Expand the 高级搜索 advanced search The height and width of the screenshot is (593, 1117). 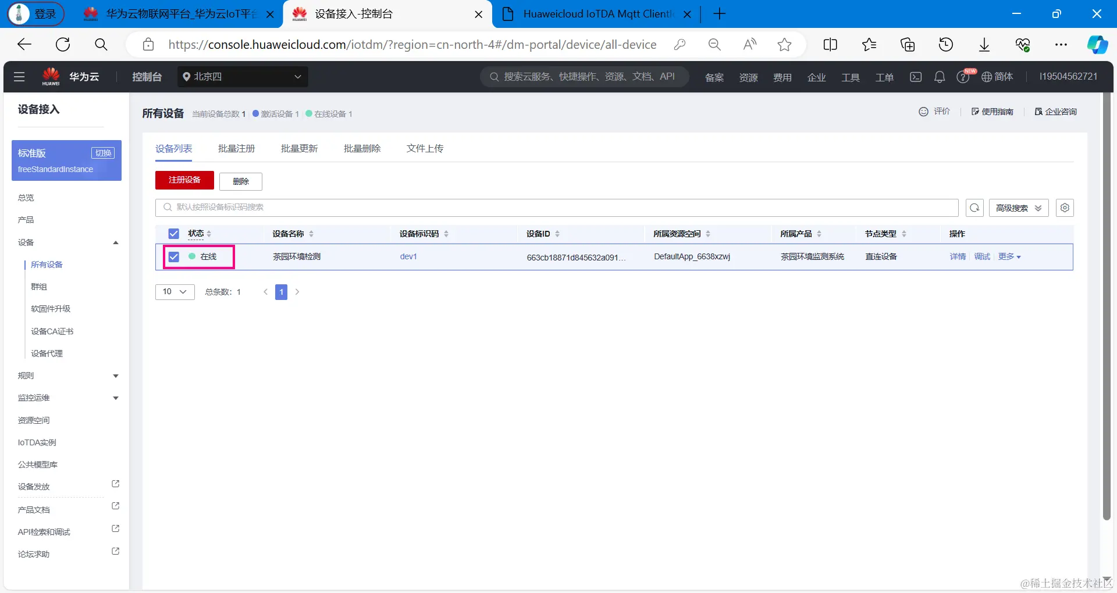tap(1019, 208)
